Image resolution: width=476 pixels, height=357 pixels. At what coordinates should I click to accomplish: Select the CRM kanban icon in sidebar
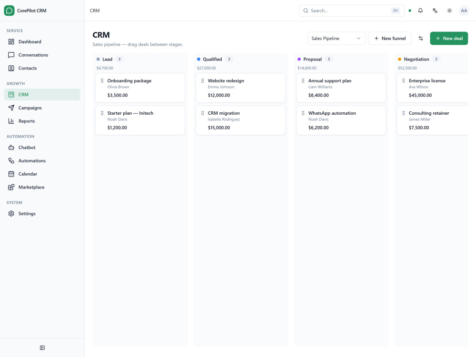[x=11, y=94]
